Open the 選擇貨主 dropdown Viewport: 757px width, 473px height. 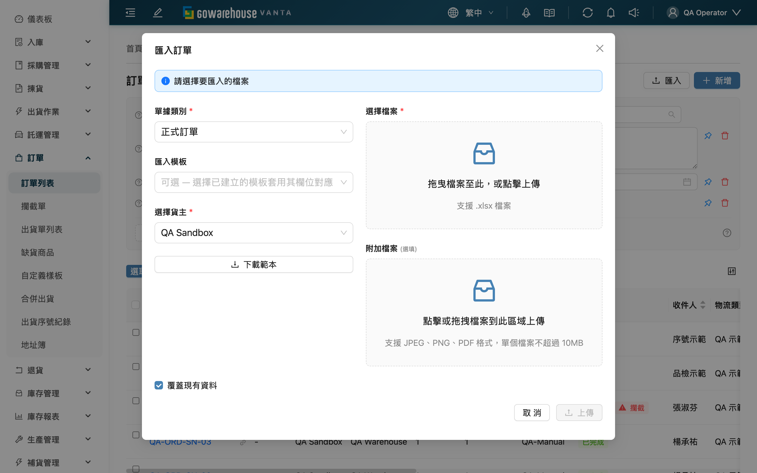coord(254,233)
